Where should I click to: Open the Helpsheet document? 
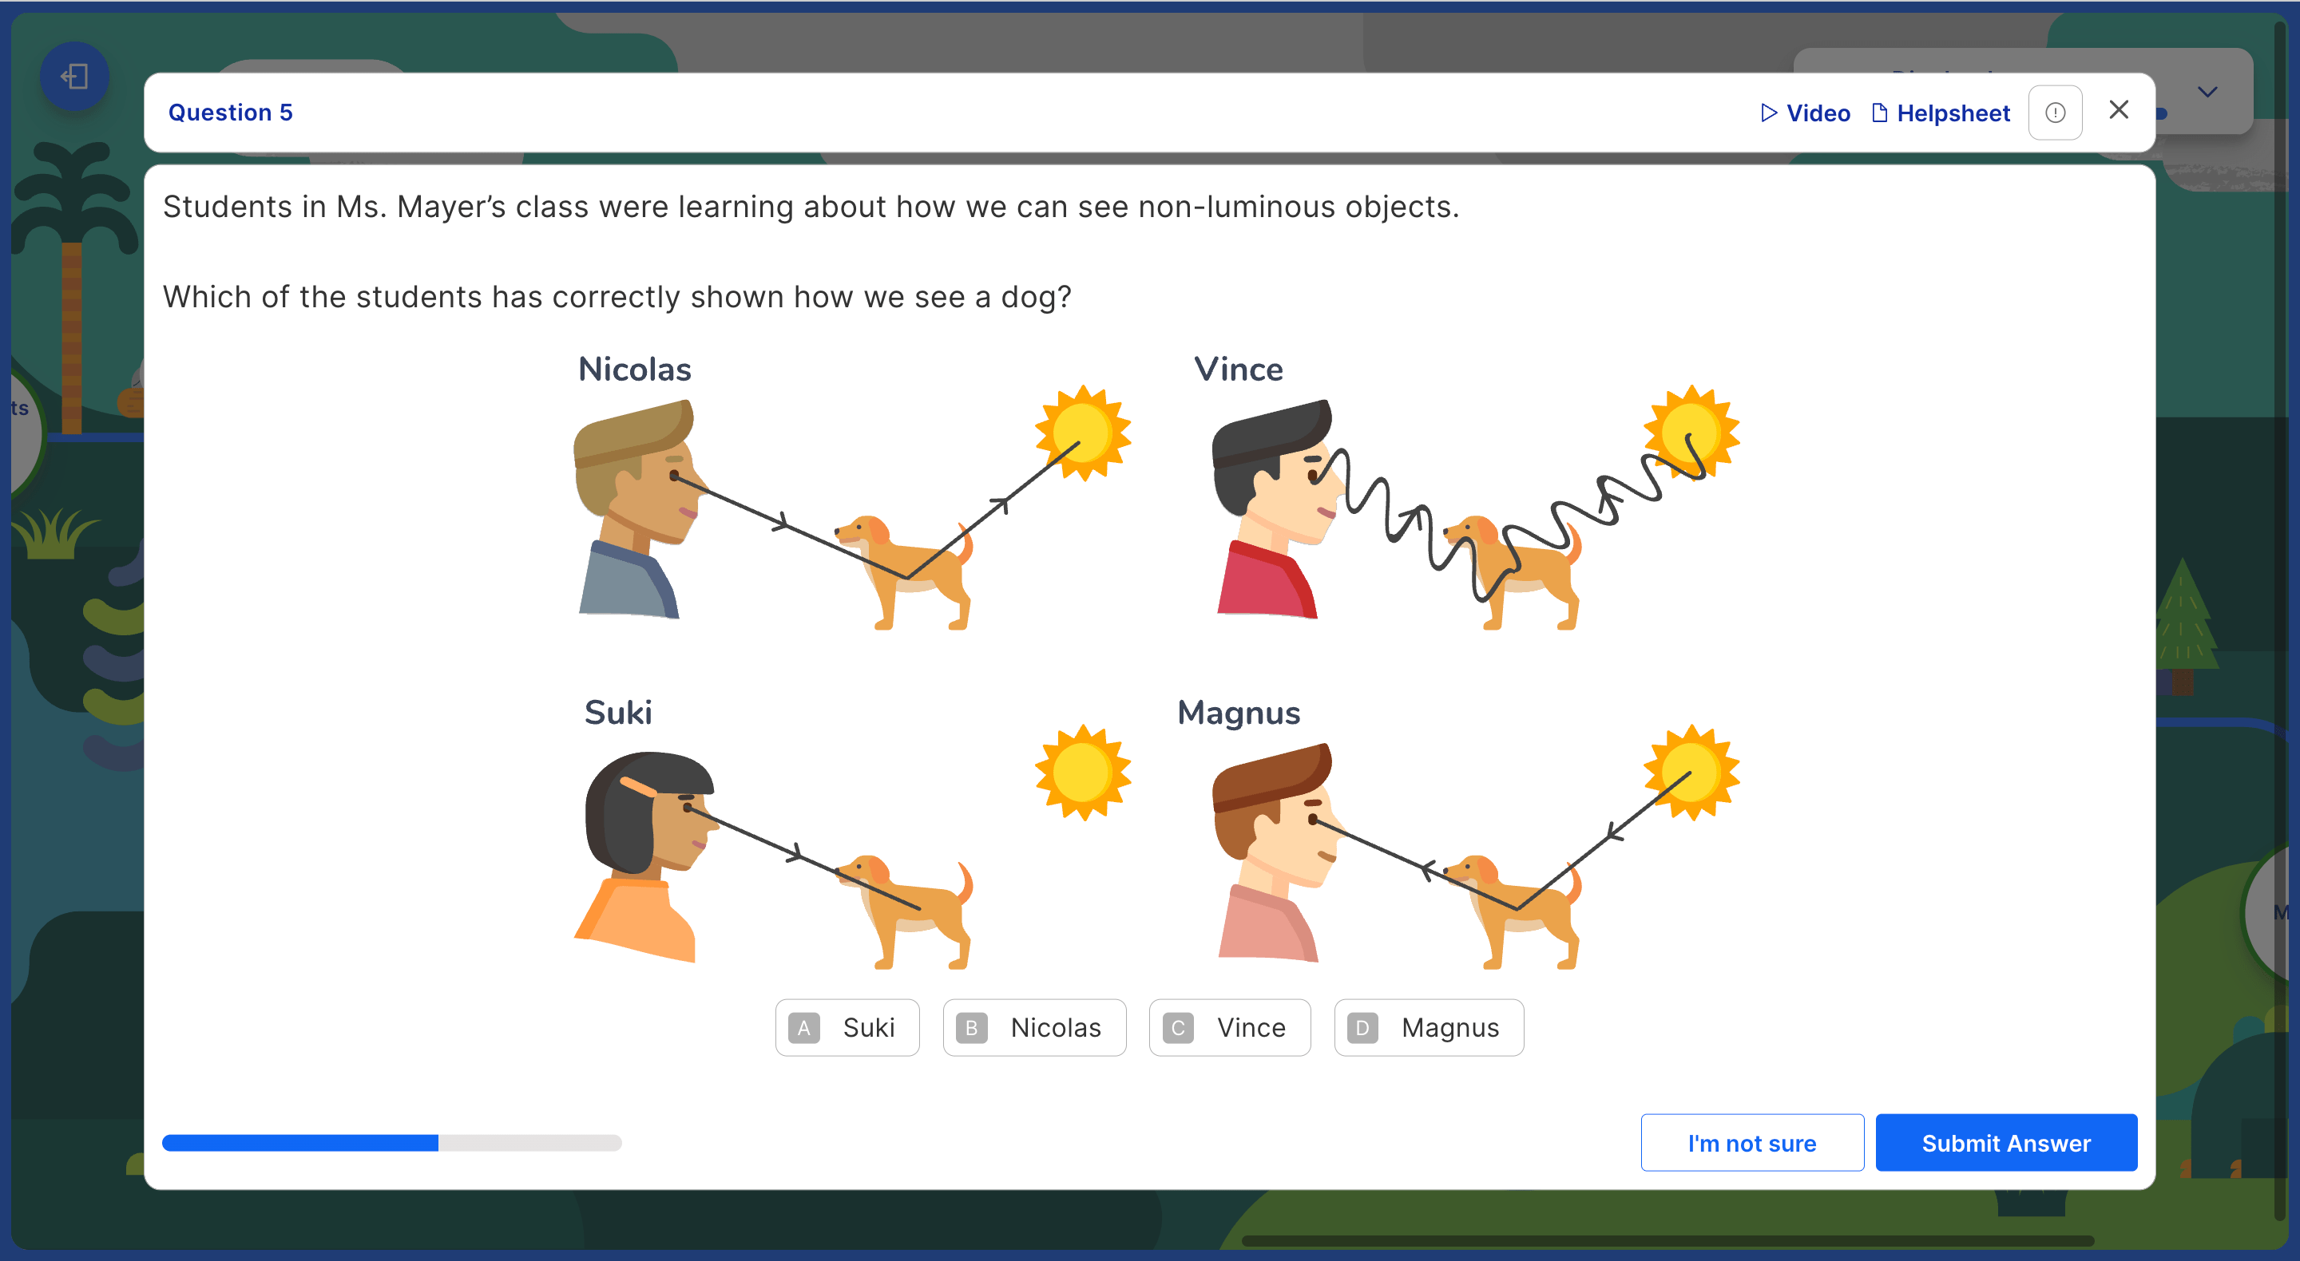[x=1940, y=113]
